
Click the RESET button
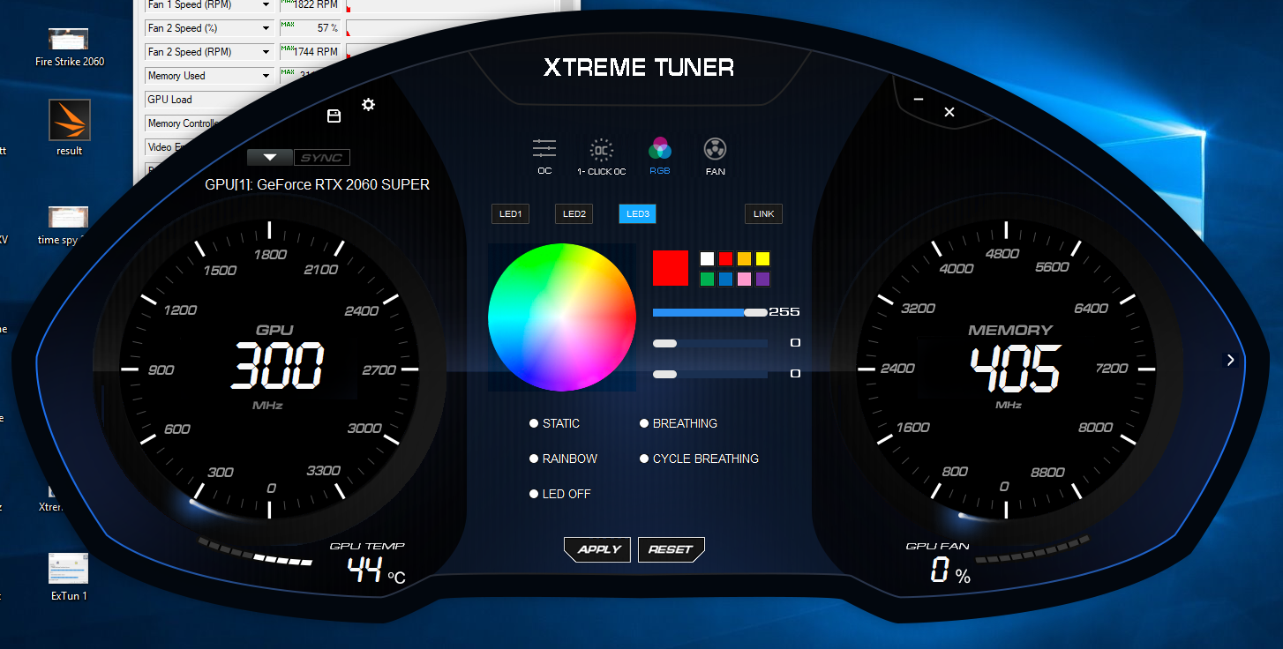(x=671, y=549)
